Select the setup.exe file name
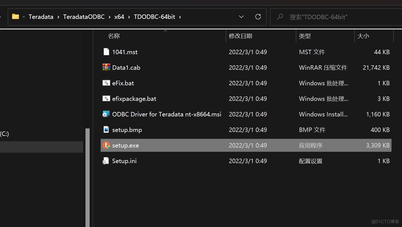Viewport: 402px width, 227px height. click(126, 145)
